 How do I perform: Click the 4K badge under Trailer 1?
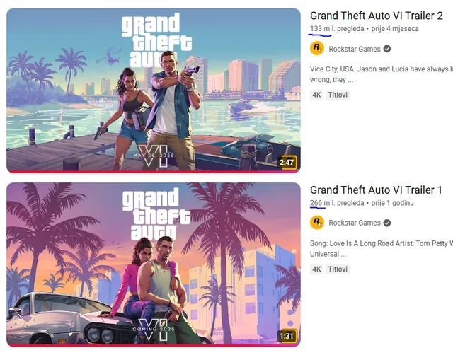[x=316, y=269]
